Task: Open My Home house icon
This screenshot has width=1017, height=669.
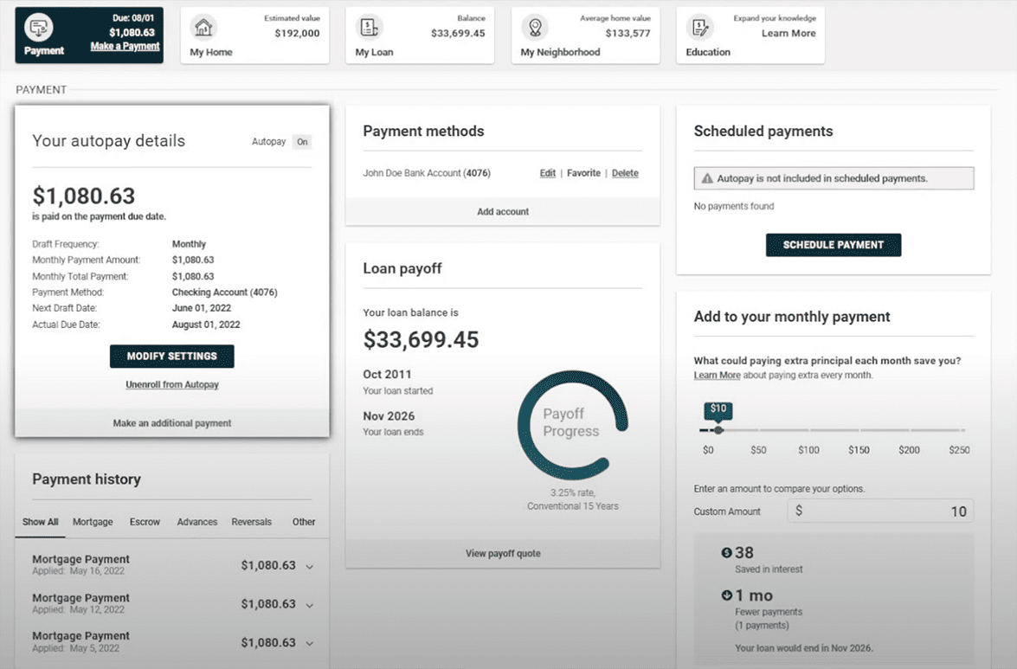Action: (203, 28)
